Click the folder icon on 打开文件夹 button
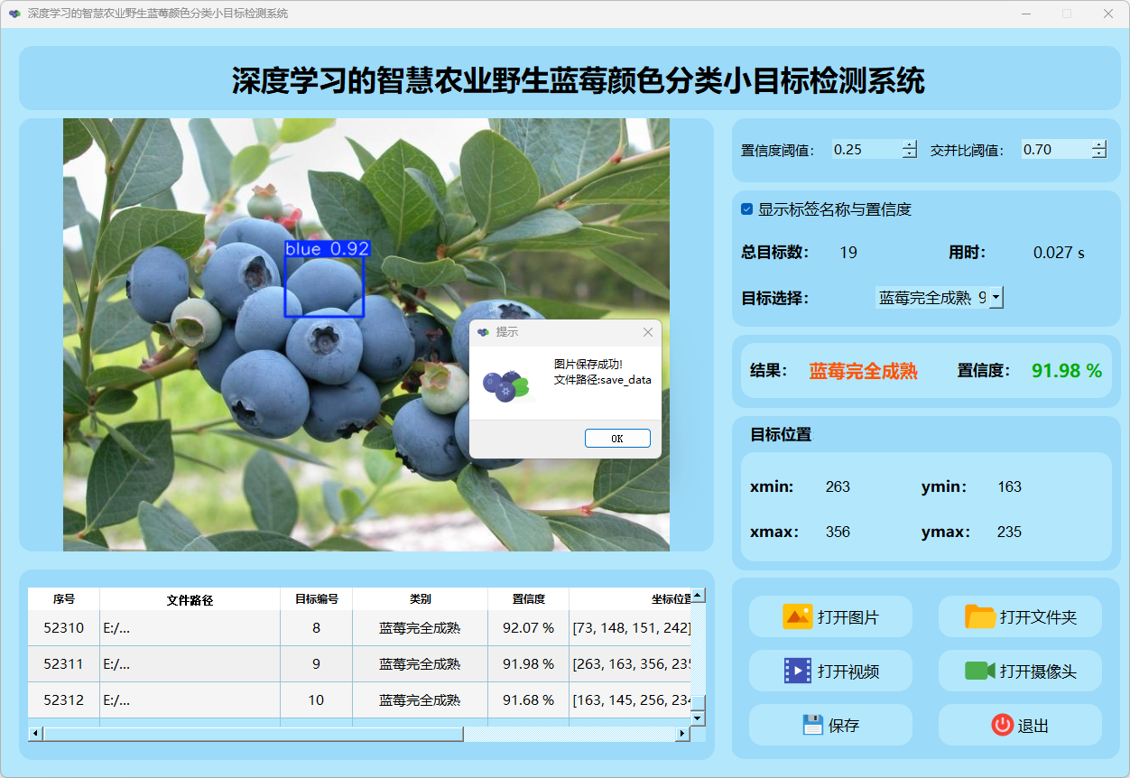1130x778 pixels. point(980,617)
